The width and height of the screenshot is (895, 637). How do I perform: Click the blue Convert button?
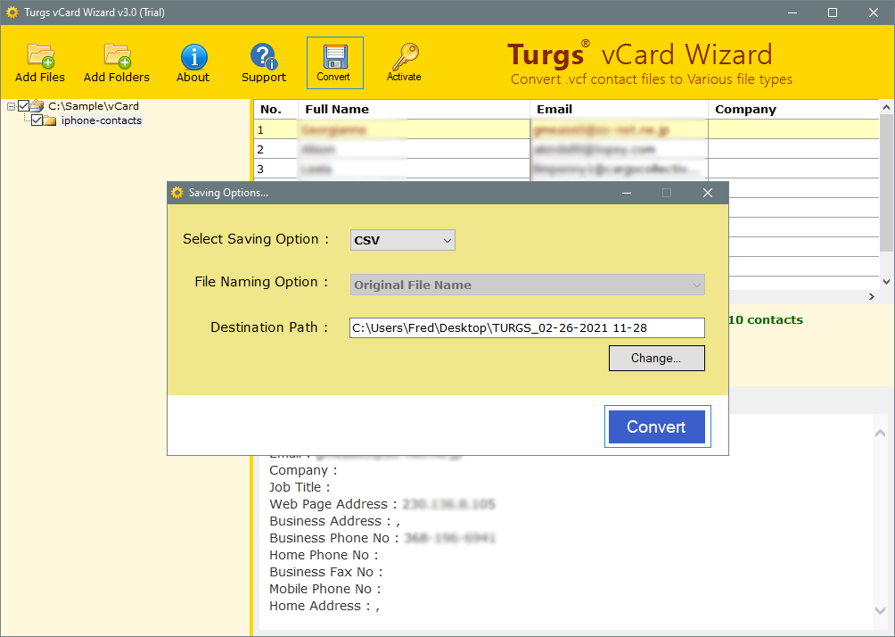pyautogui.click(x=657, y=426)
